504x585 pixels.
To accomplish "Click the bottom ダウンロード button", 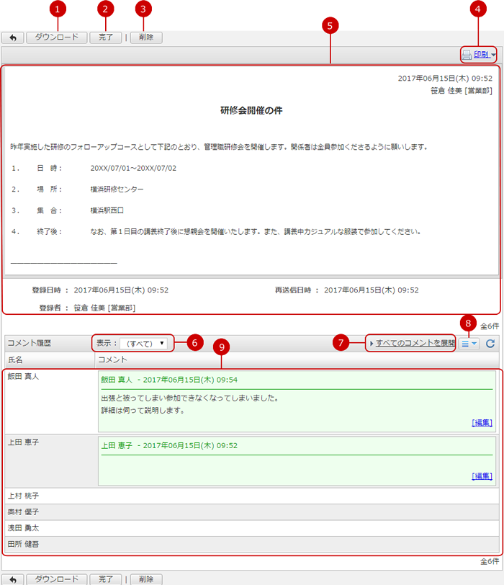I will 57,579.
